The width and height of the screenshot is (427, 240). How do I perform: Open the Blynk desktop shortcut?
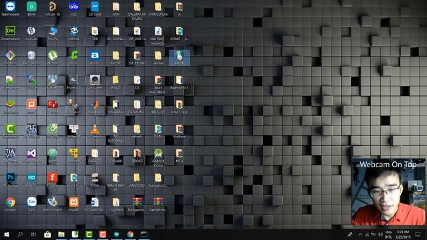31,9
